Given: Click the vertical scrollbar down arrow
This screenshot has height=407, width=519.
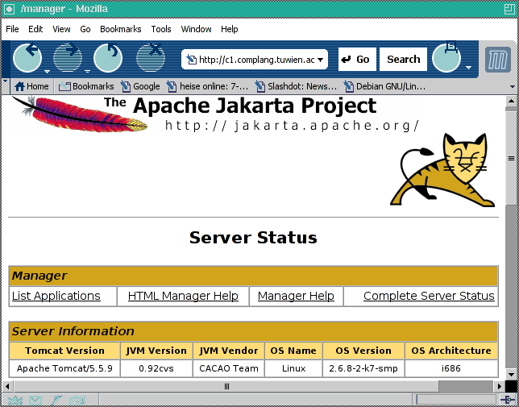Looking at the screenshot, I should 511,375.
